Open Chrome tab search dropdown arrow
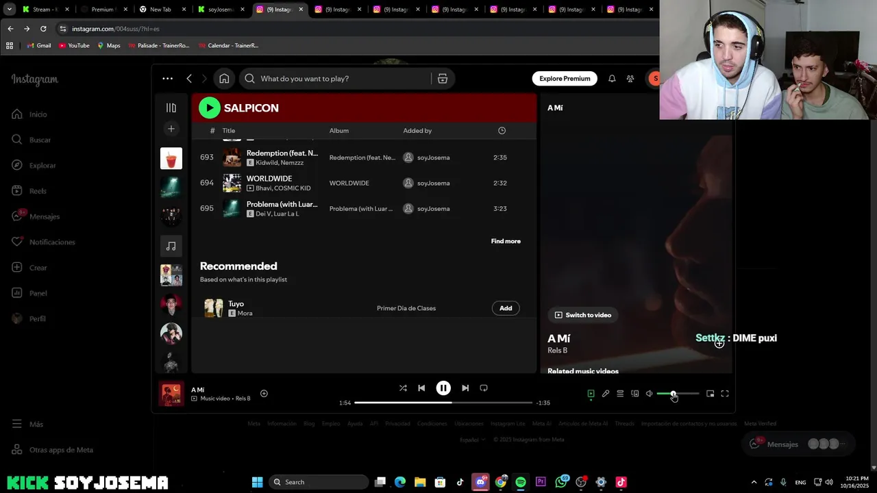877x493 pixels. [10, 10]
